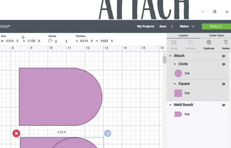The height and width of the screenshot is (148, 231).
Task: Select the Weld Result shape thumbnail
Action: (178, 114)
